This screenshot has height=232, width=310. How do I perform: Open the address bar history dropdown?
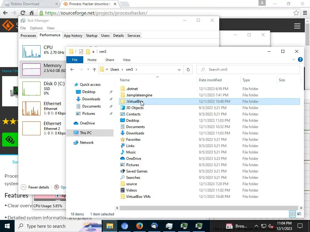[x=179, y=69]
